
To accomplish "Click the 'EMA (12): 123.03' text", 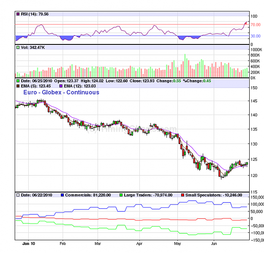I will (80, 86).
